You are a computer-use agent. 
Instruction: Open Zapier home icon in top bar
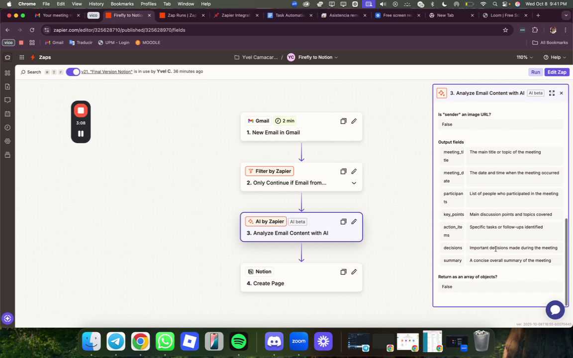tap(7, 57)
